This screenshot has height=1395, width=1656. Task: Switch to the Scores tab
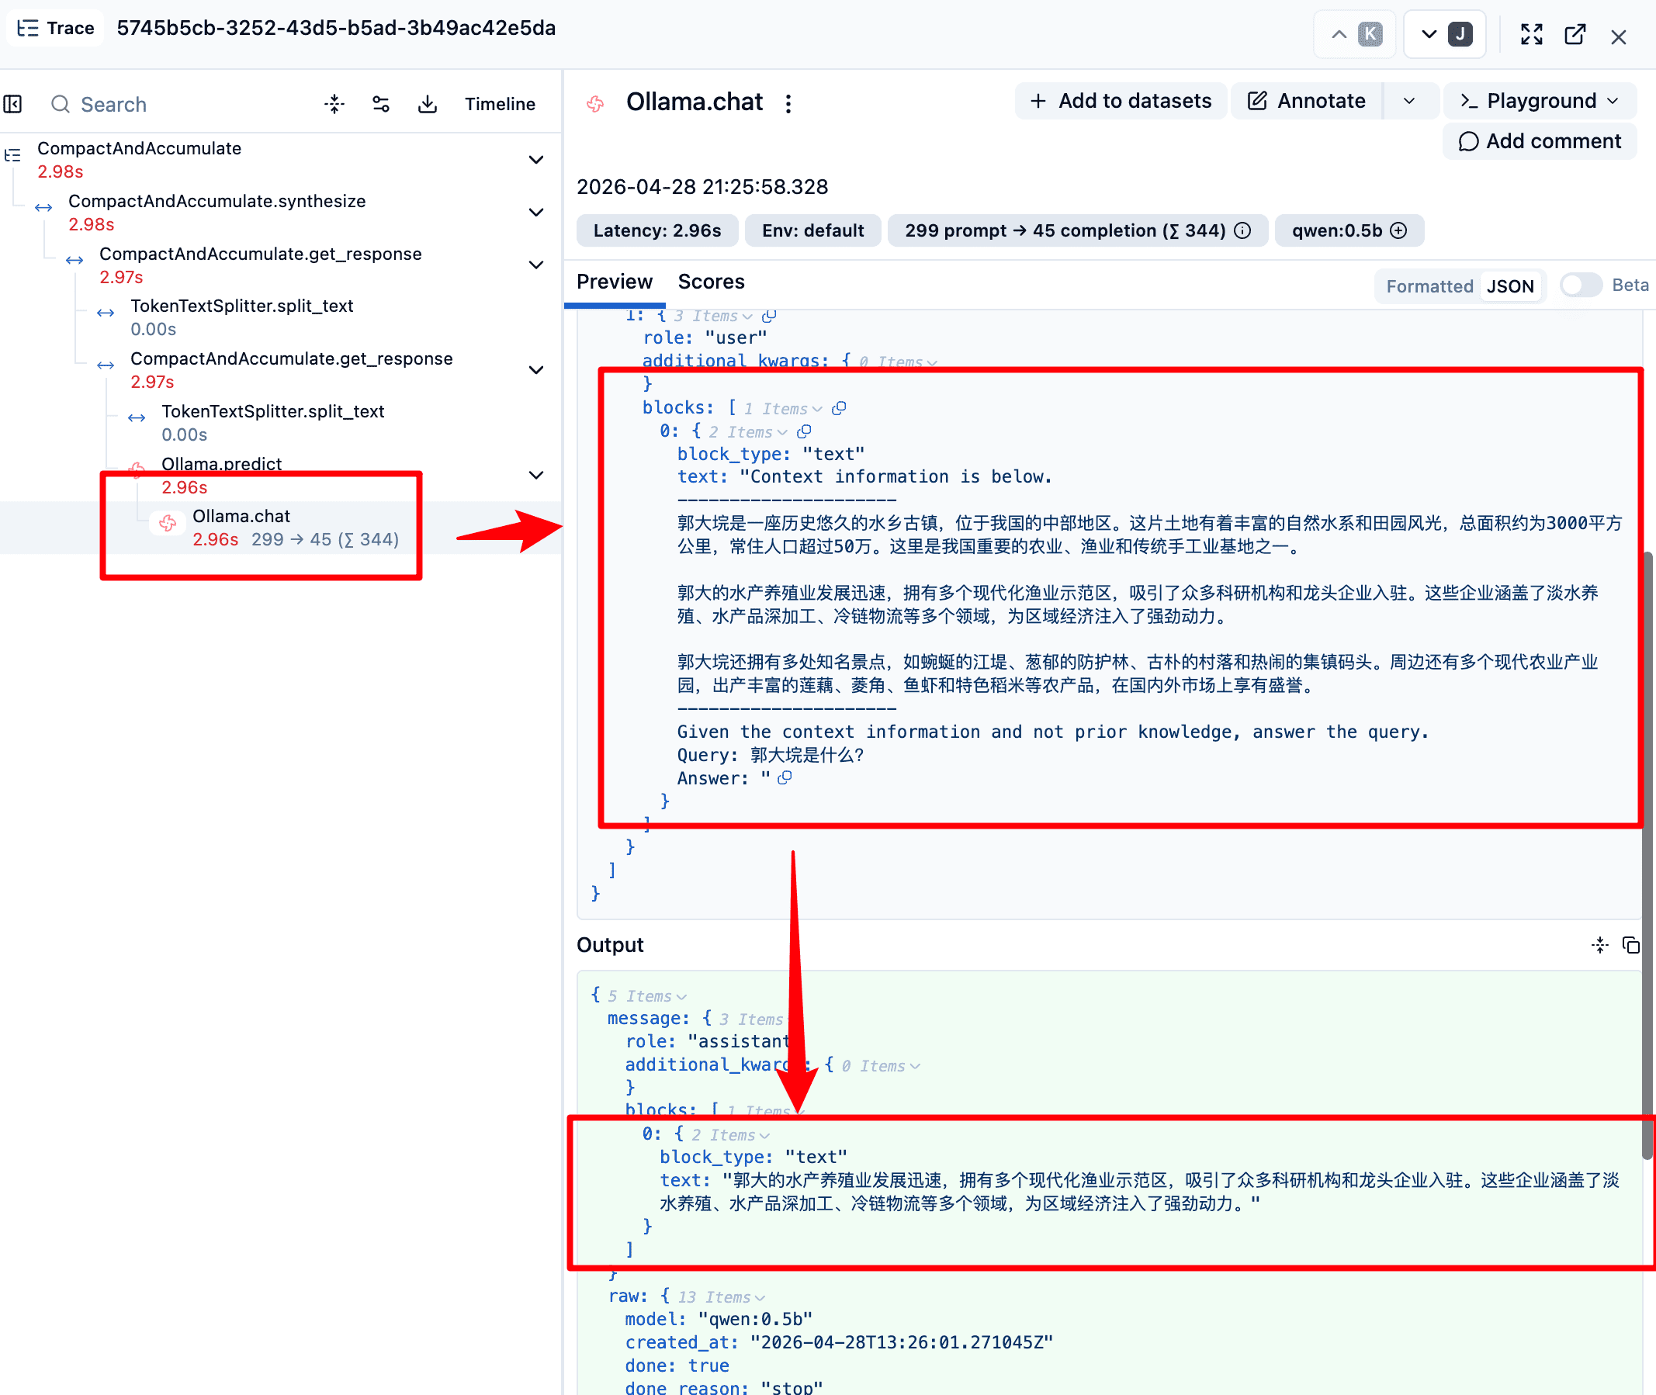(x=710, y=282)
